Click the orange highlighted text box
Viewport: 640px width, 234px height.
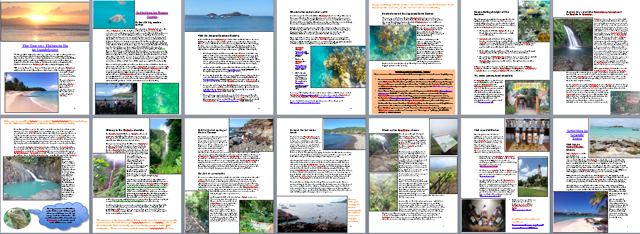tap(413, 91)
